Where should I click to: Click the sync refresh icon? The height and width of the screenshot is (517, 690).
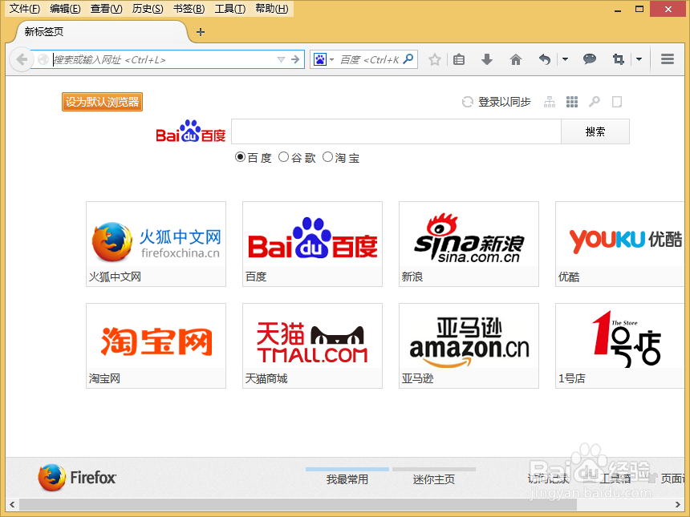point(467,102)
